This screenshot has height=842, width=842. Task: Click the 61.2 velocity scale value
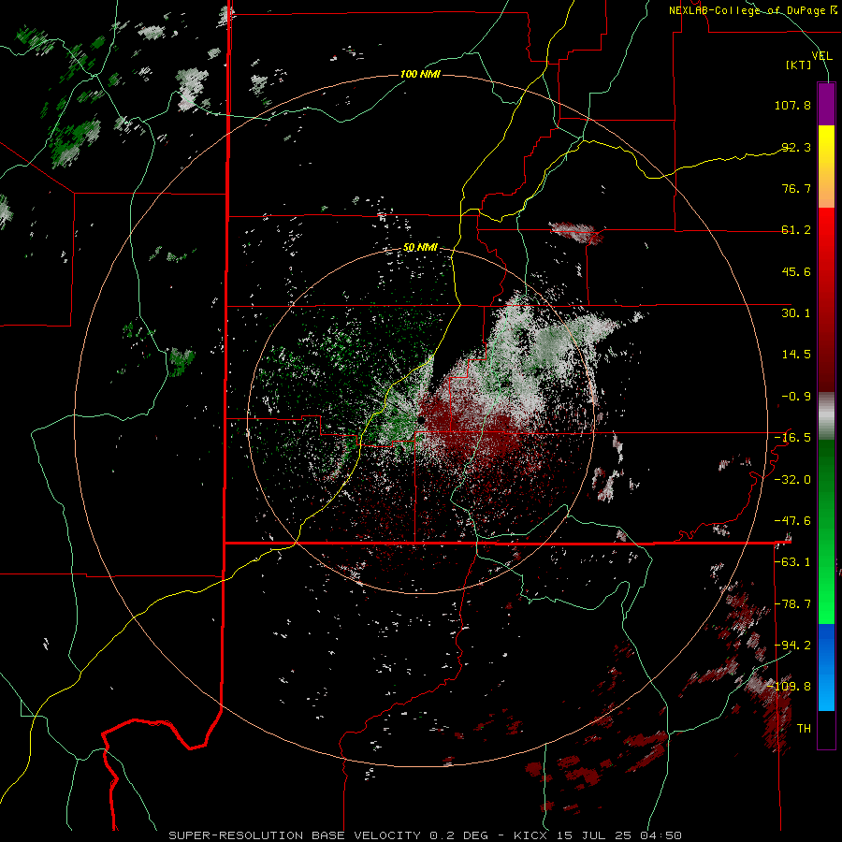(796, 230)
